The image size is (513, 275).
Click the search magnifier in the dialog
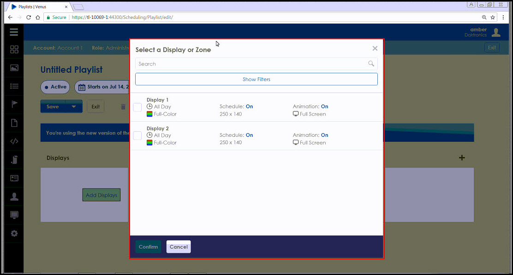point(371,64)
